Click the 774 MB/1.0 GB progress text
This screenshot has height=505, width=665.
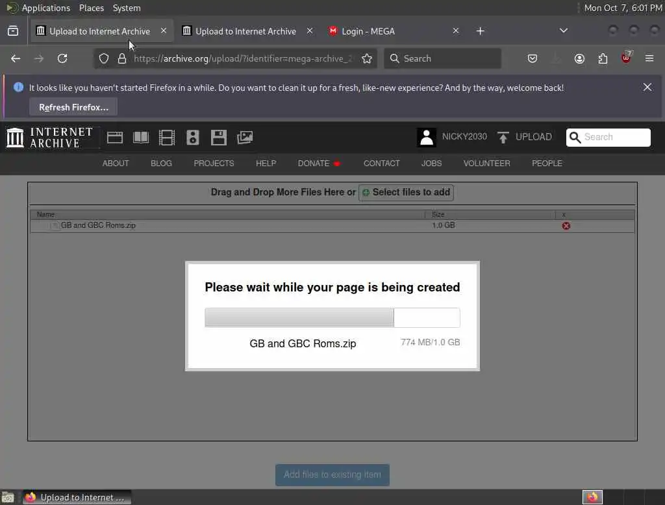click(x=430, y=342)
